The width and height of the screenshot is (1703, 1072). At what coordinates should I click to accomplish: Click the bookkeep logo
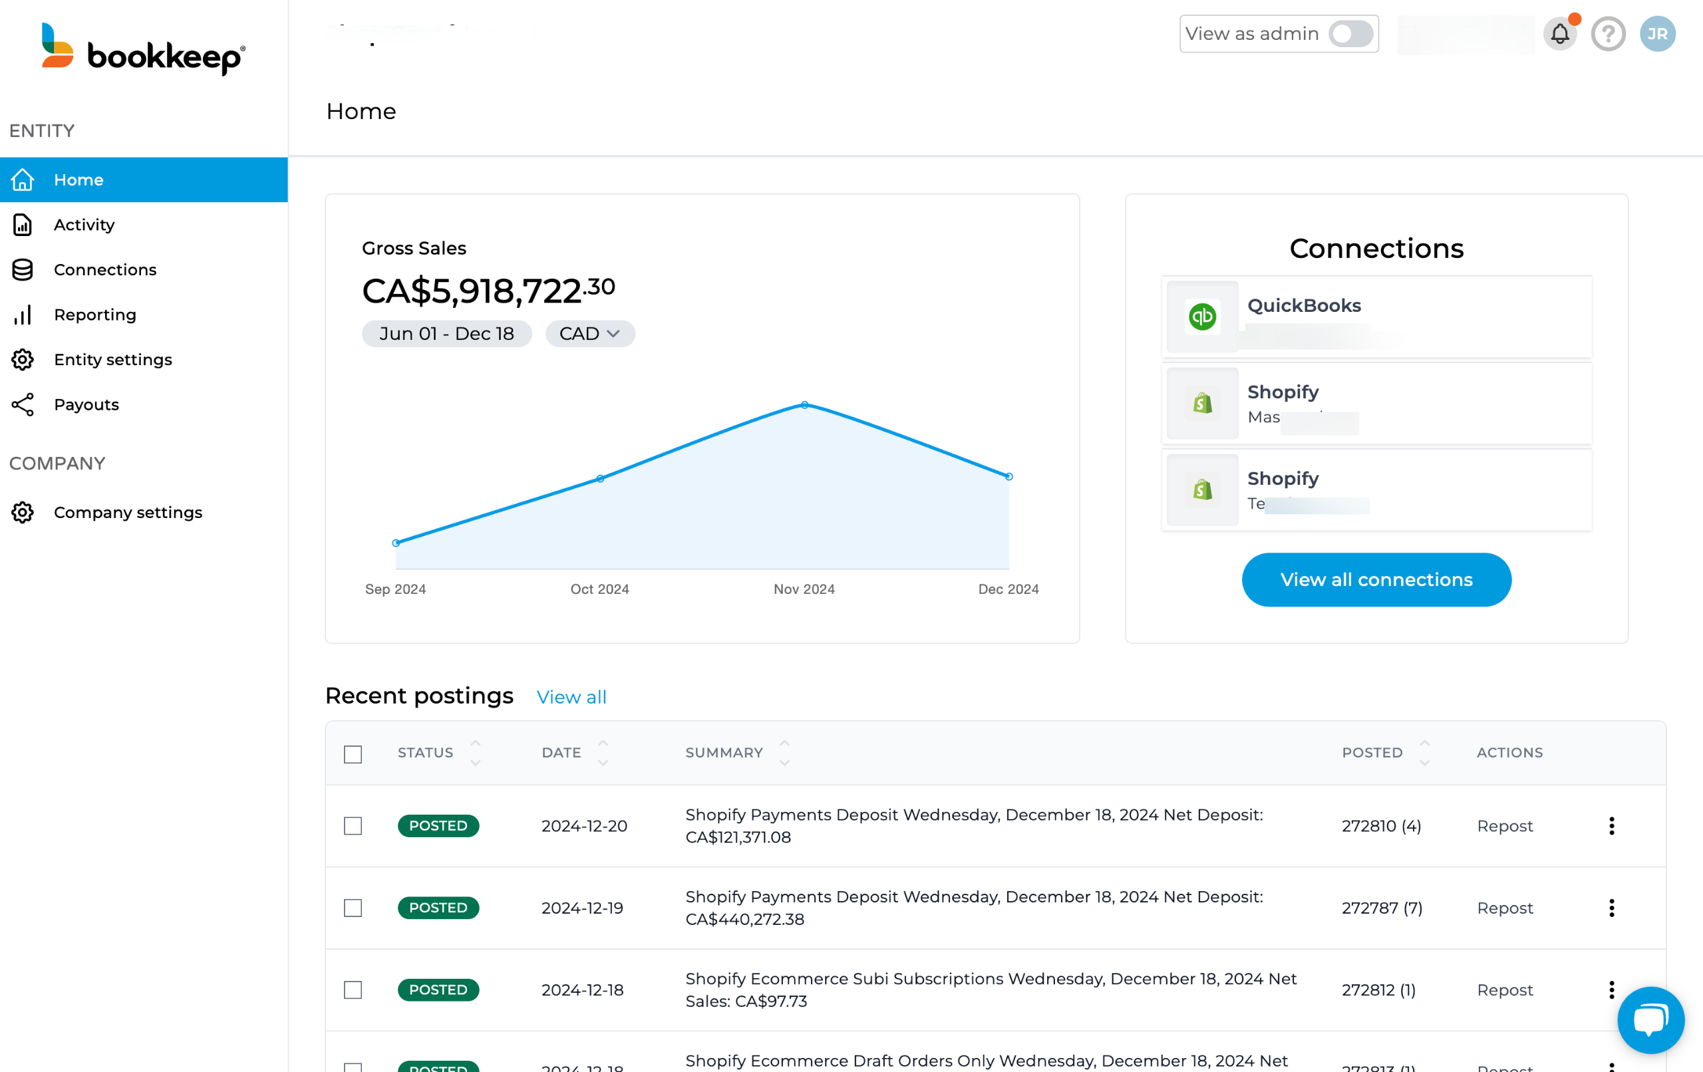click(x=144, y=49)
